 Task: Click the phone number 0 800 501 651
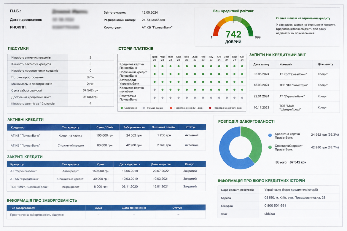275,206
